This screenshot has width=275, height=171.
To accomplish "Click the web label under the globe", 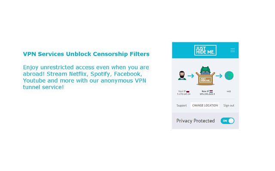I will click(229, 91).
